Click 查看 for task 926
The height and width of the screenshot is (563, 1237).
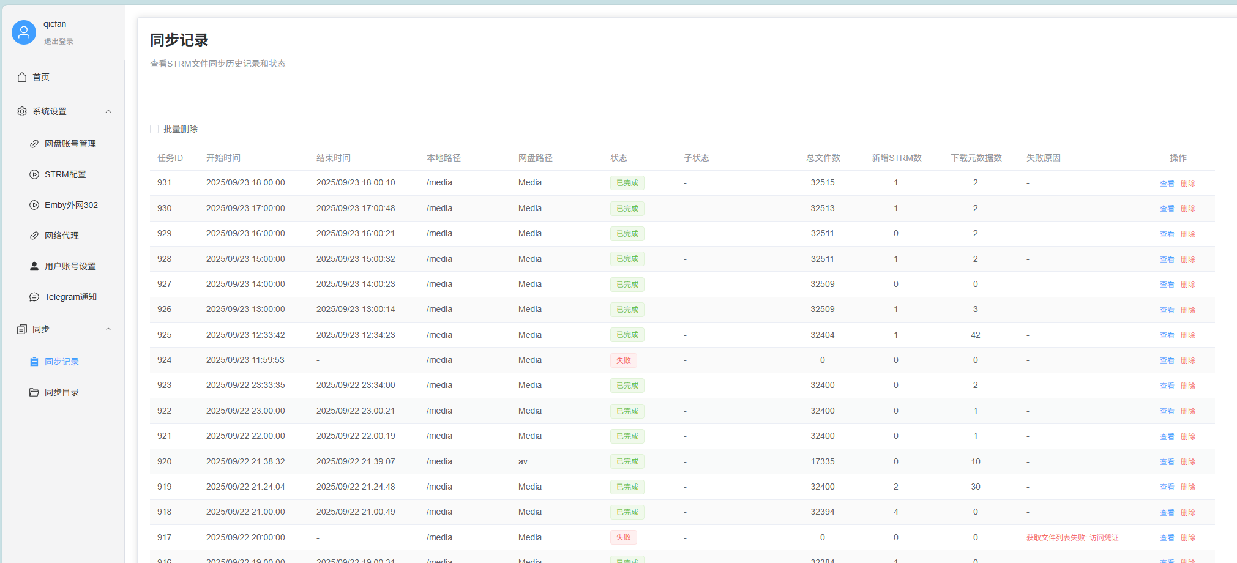coord(1167,310)
